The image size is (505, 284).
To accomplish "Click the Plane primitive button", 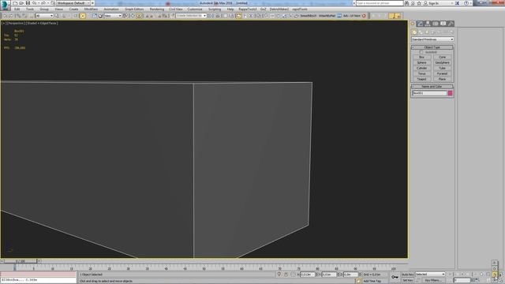I will coord(442,79).
